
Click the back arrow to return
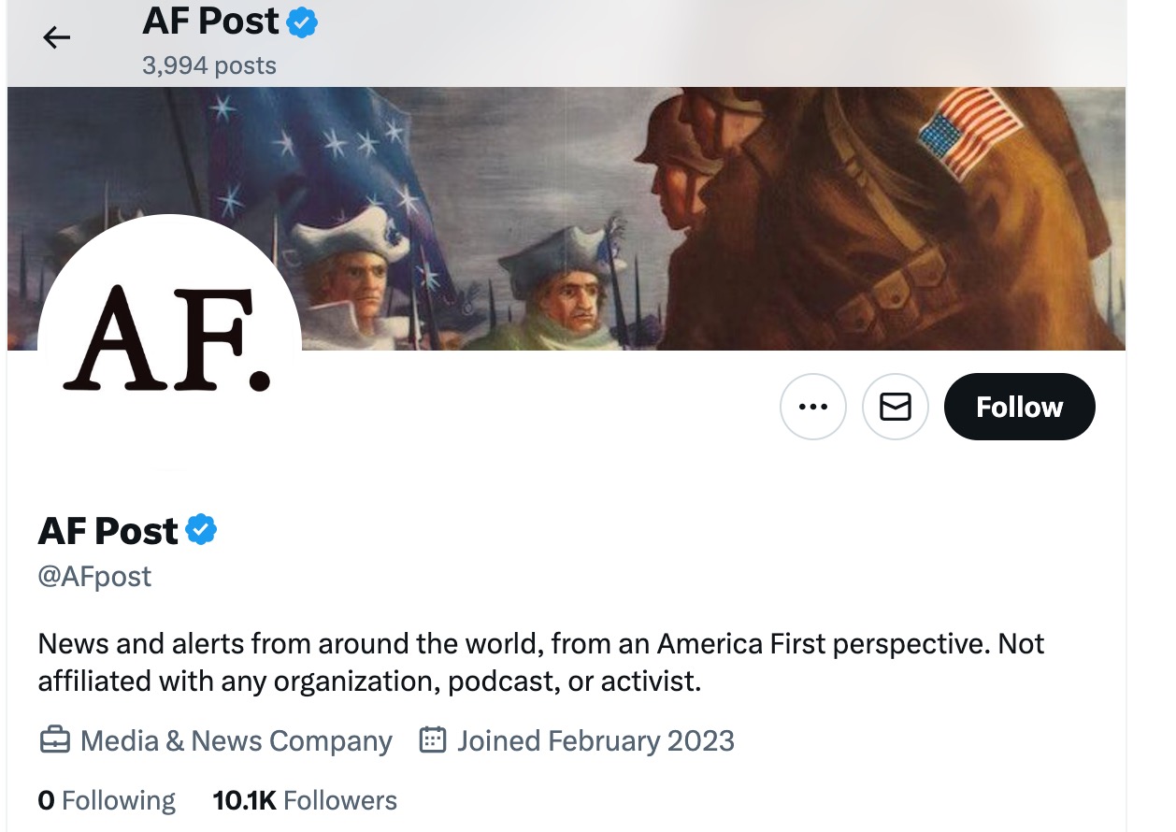(56, 37)
